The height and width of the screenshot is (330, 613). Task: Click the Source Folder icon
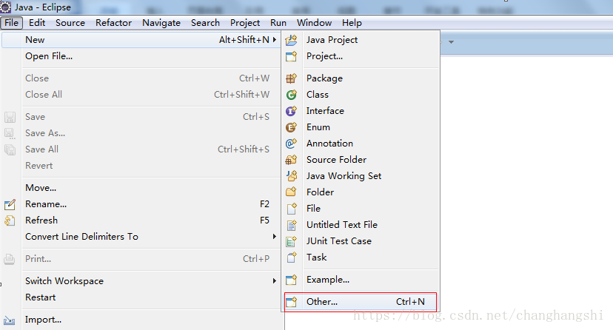291,160
